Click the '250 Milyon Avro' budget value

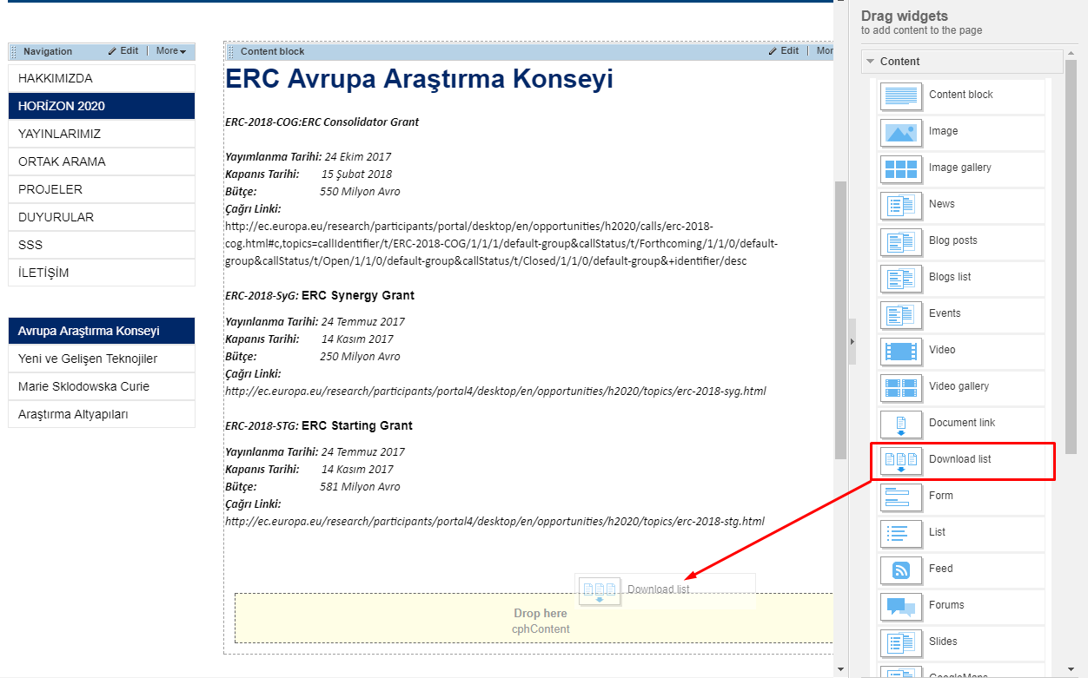360,357
